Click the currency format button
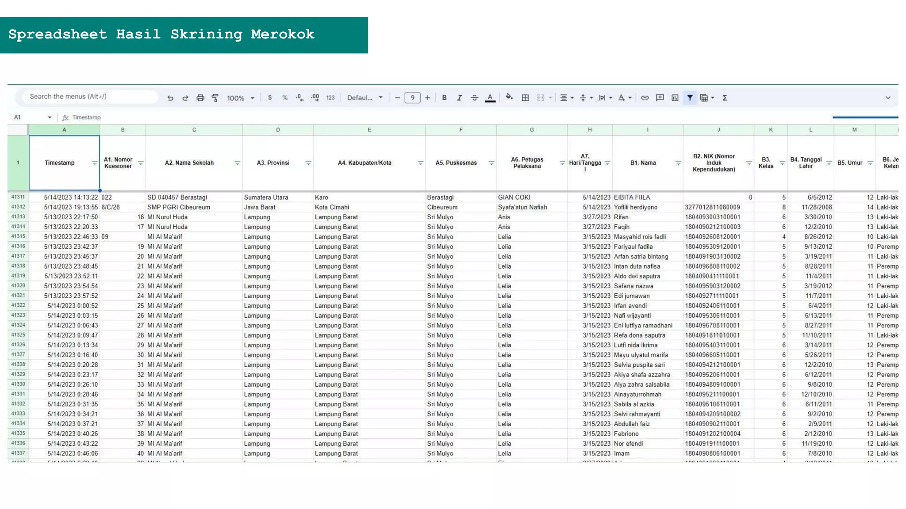The width and height of the screenshot is (906, 509). tap(270, 98)
